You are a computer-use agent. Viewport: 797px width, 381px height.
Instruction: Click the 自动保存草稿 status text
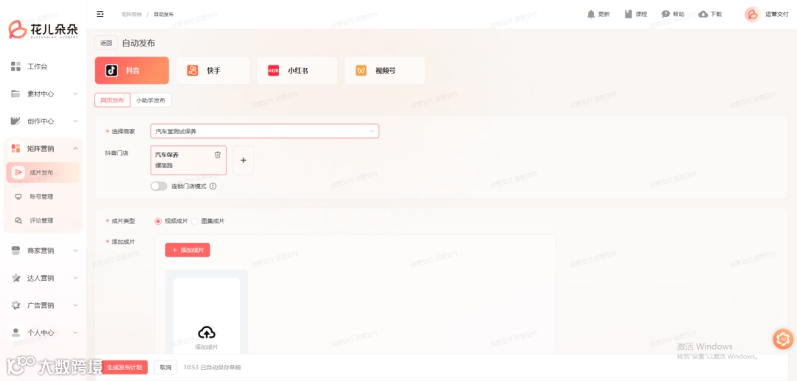(213, 367)
